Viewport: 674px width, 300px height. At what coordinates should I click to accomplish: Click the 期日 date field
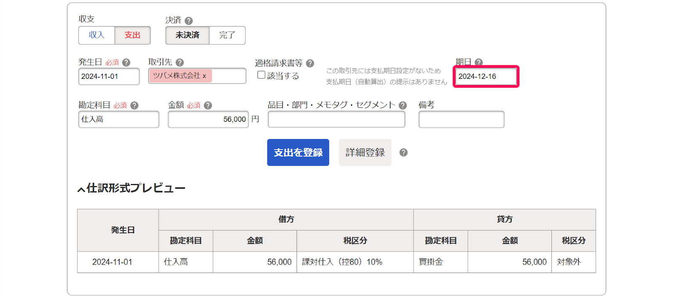(x=486, y=77)
